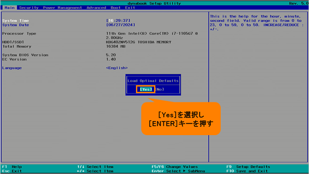This screenshot has height=174, width=309.
Task: Click the System BIOS Version label
Action: click(25, 55)
